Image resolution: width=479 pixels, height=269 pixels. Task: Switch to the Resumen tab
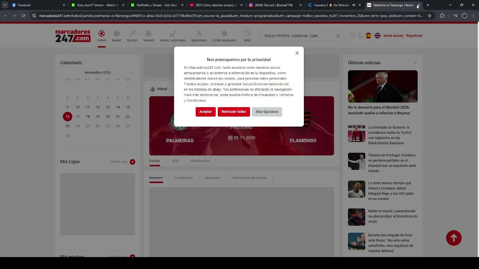[x=156, y=178]
